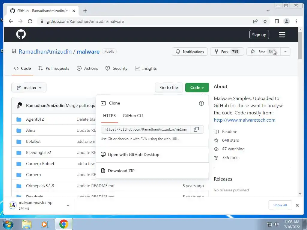Open the hamburger navigation menu
Viewport: 307px width, 230px height.
pos(282,35)
